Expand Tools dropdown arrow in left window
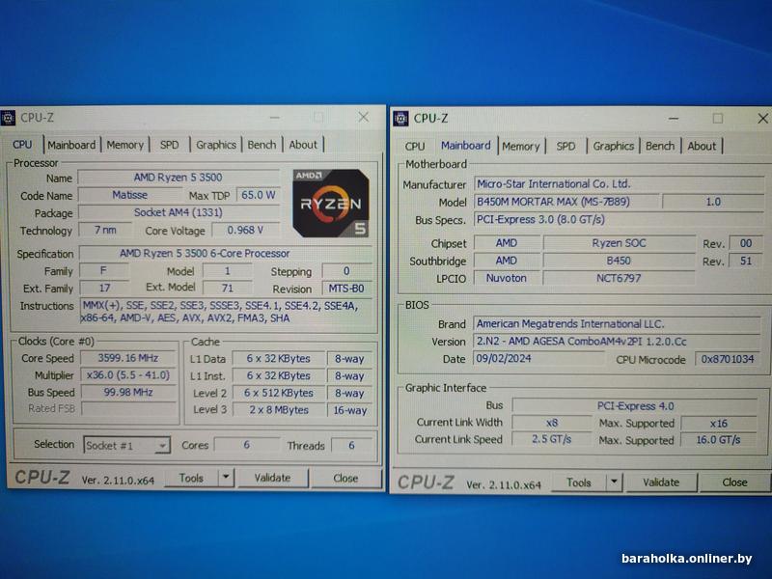The height and width of the screenshot is (579, 772). (x=226, y=478)
